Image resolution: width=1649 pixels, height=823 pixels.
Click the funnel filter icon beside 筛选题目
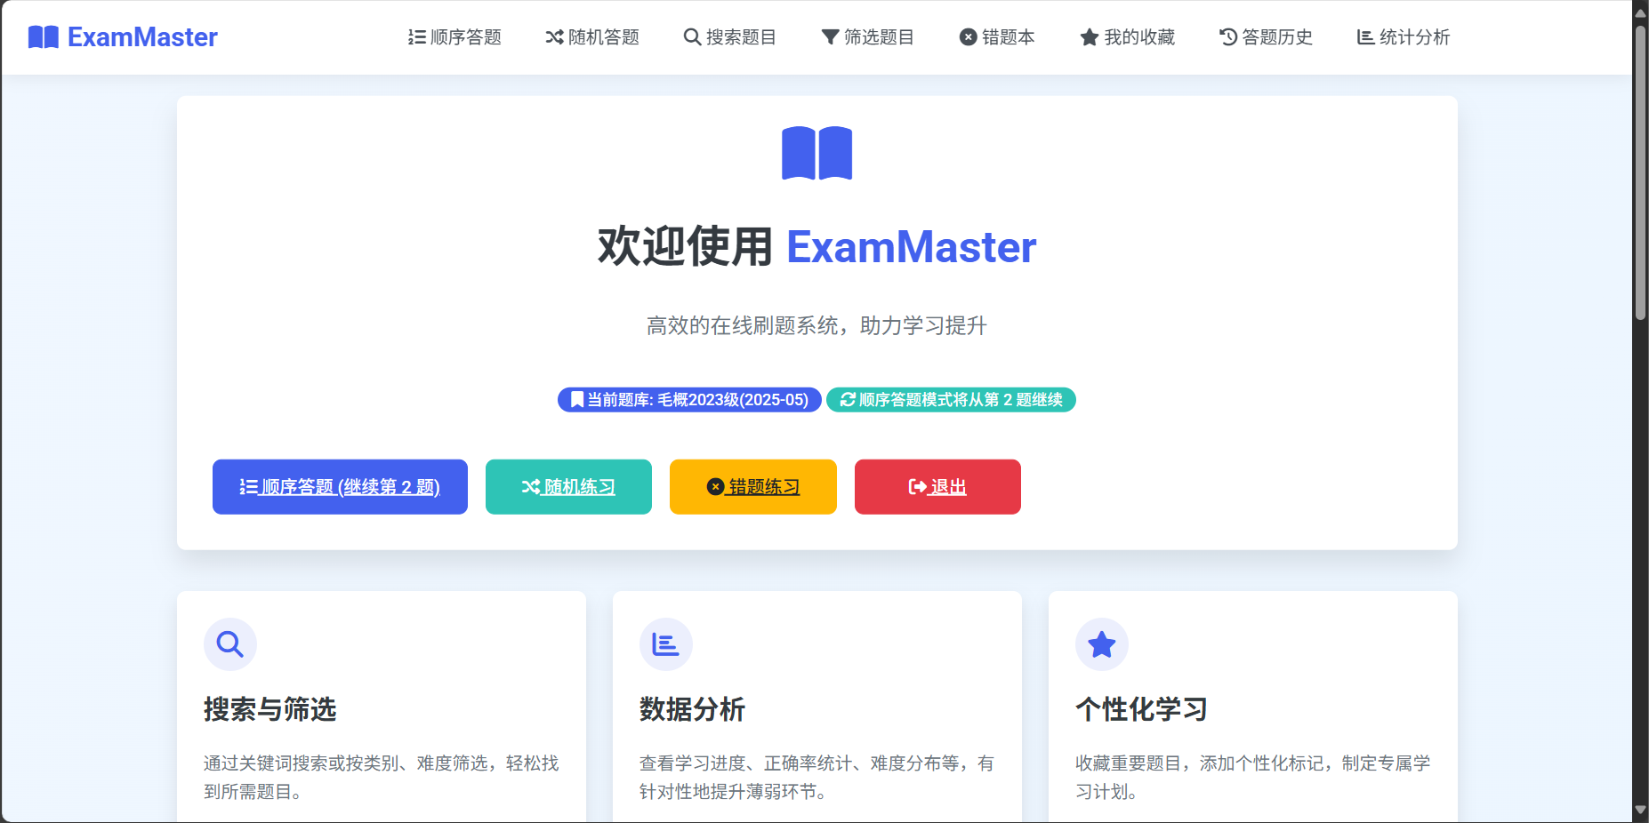[830, 37]
